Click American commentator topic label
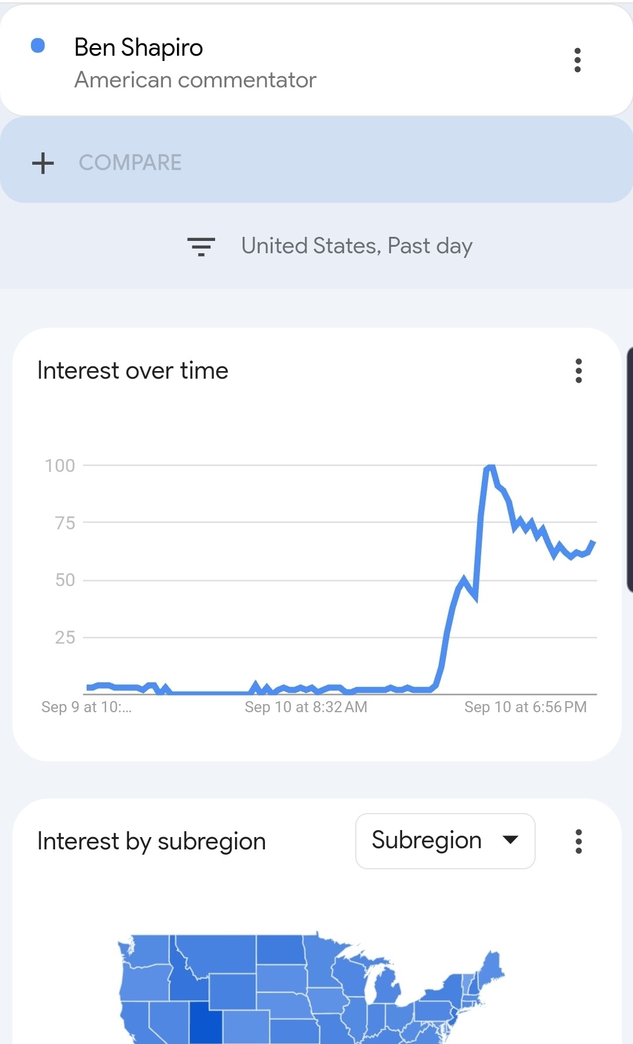This screenshot has width=633, height=1044. (x=195, y=80)
